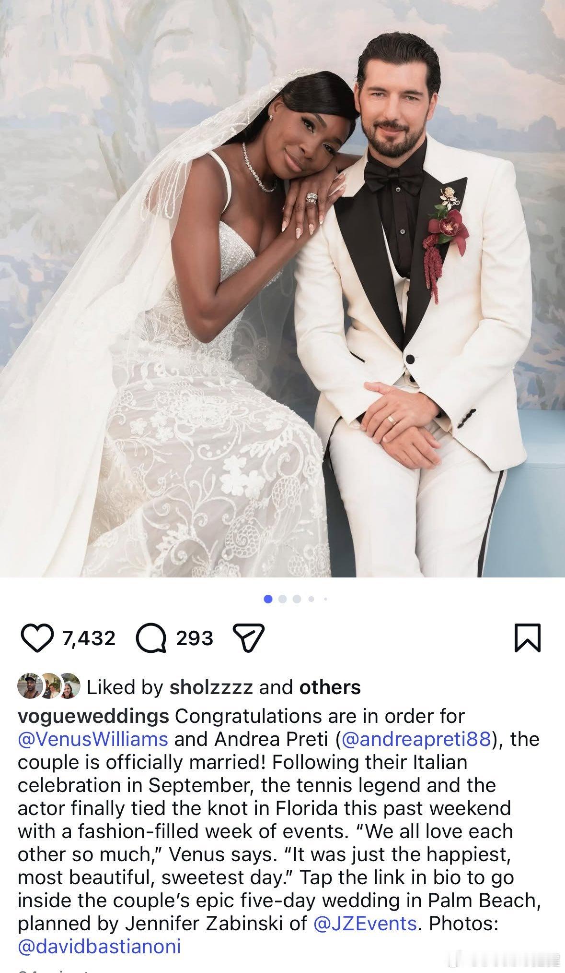Open the @davidbastianoni photographer mention

(x=99, y=947)
